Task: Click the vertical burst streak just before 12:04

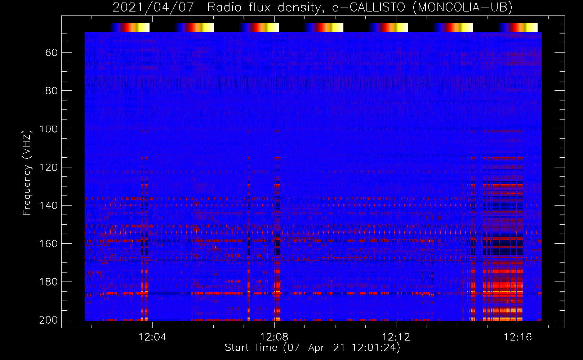Action: (x=144, y=238)
